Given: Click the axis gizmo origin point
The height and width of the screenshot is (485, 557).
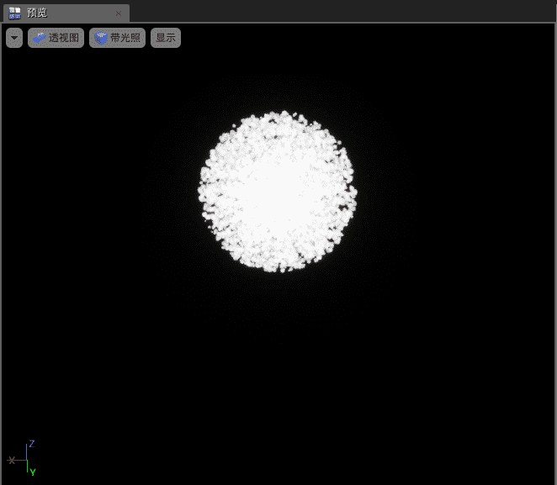Looking at the screenshot, I should tap(26, 461).
